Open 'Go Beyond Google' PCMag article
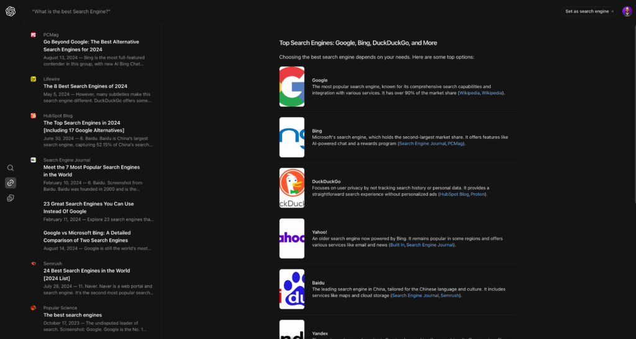 90,46
